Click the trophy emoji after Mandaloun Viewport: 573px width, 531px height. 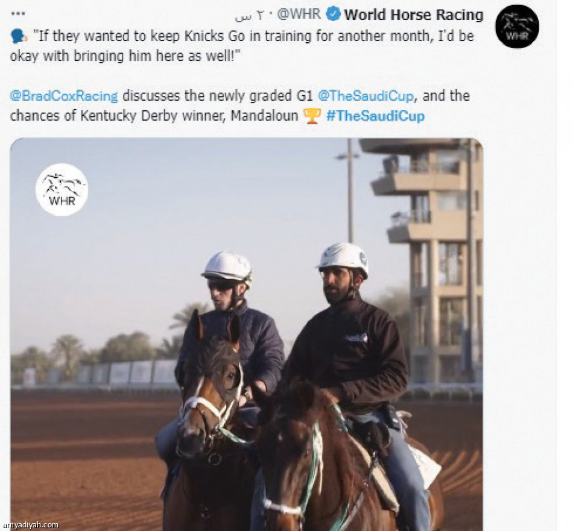[312, 116]
